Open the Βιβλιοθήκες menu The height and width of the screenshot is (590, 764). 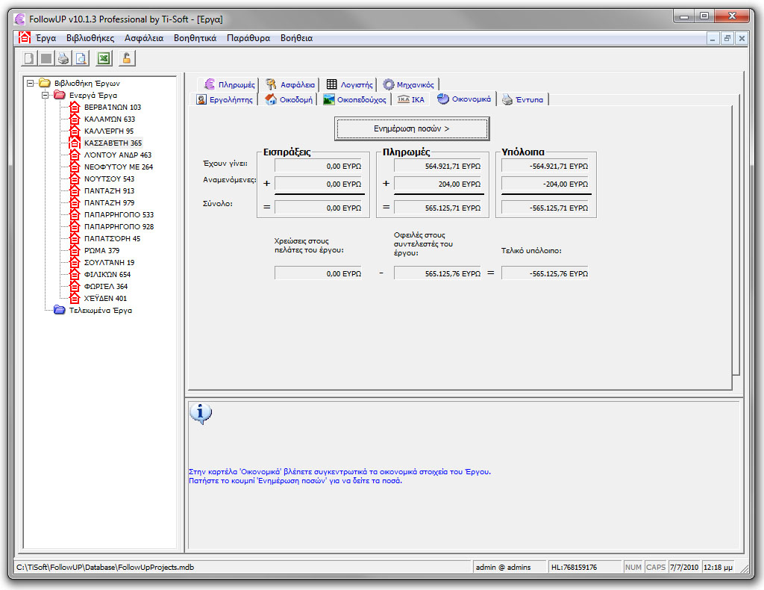[x=90, y=38]
